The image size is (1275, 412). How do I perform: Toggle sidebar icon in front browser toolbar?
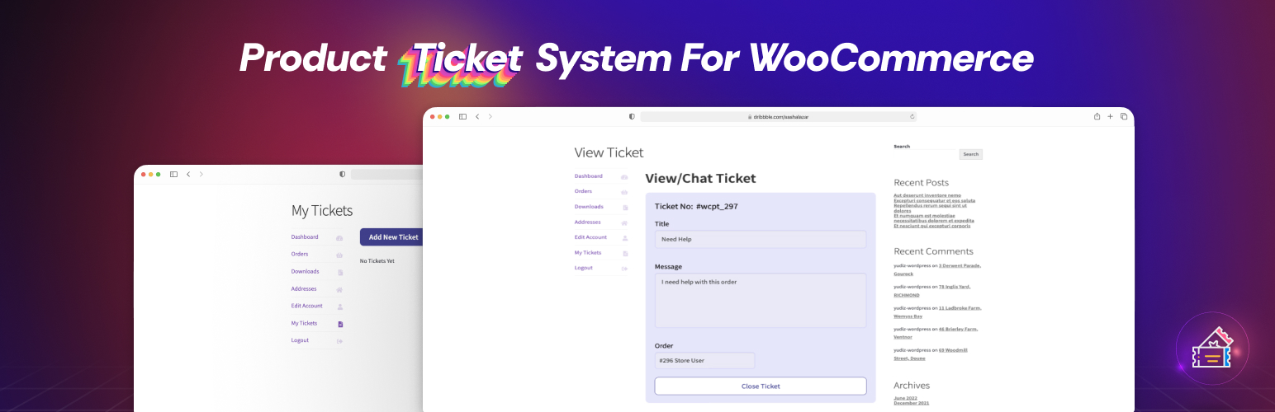coord(462,117)
